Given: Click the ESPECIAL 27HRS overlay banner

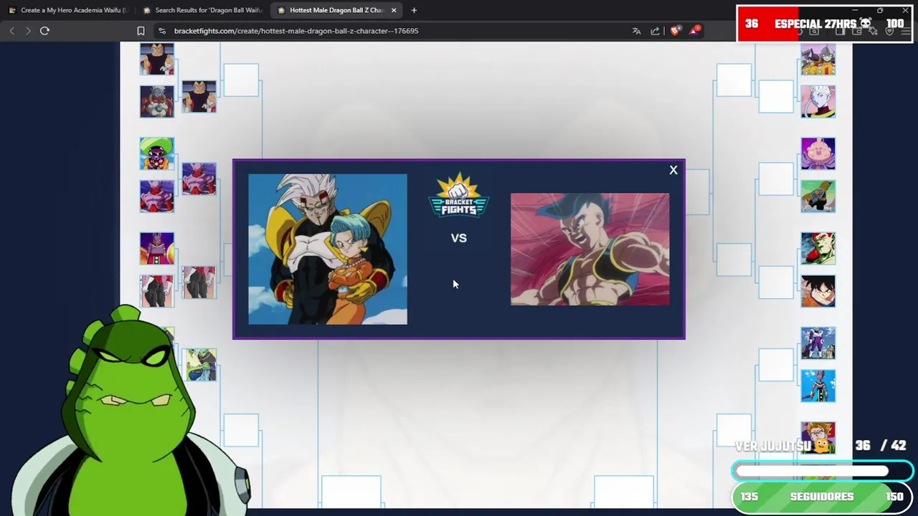Looking at the screenshot, I should coord(823,24).
